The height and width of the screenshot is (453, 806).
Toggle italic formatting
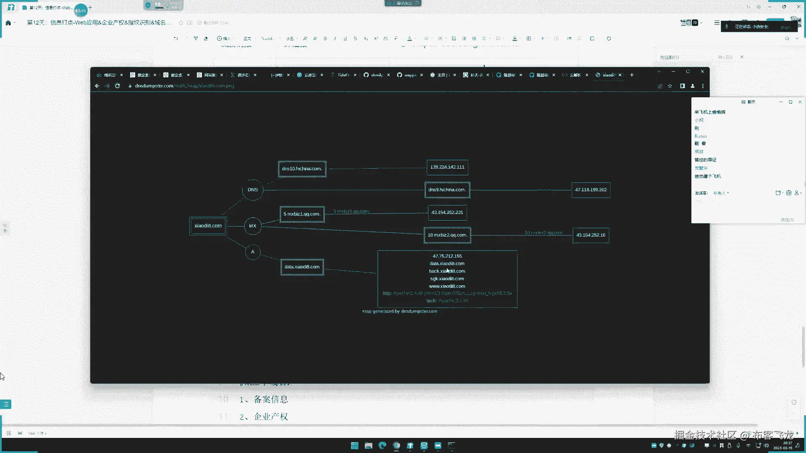tap(335, 39)
